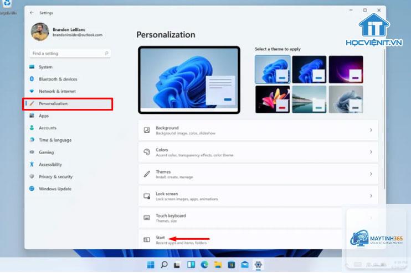Open Microsoft Store from taskbar
The width and height of the screenshot is (411, 273).
point(231,265)
